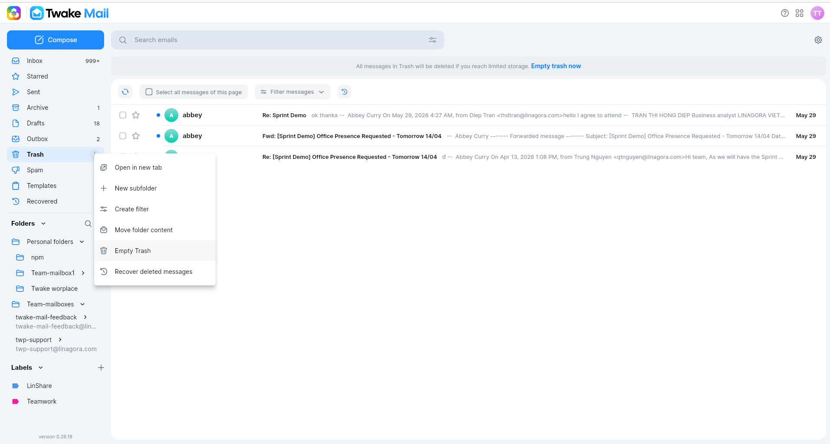Viewport: 830px width, 444px height.
Task: Click abbey avatar on Re: Sprint Demo row
Action: pyautogui.click(x=171, y=115)
